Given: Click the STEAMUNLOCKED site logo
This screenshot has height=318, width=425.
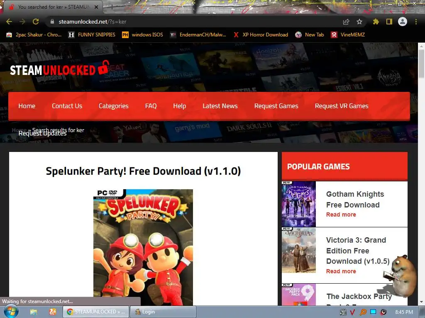Looking at the screenshot, I should point(59,69).
